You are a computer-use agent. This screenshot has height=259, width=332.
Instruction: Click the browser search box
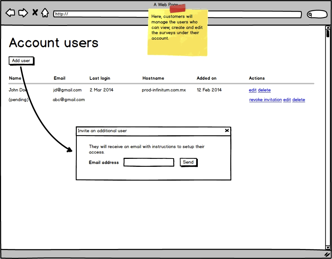pos(317,14)
